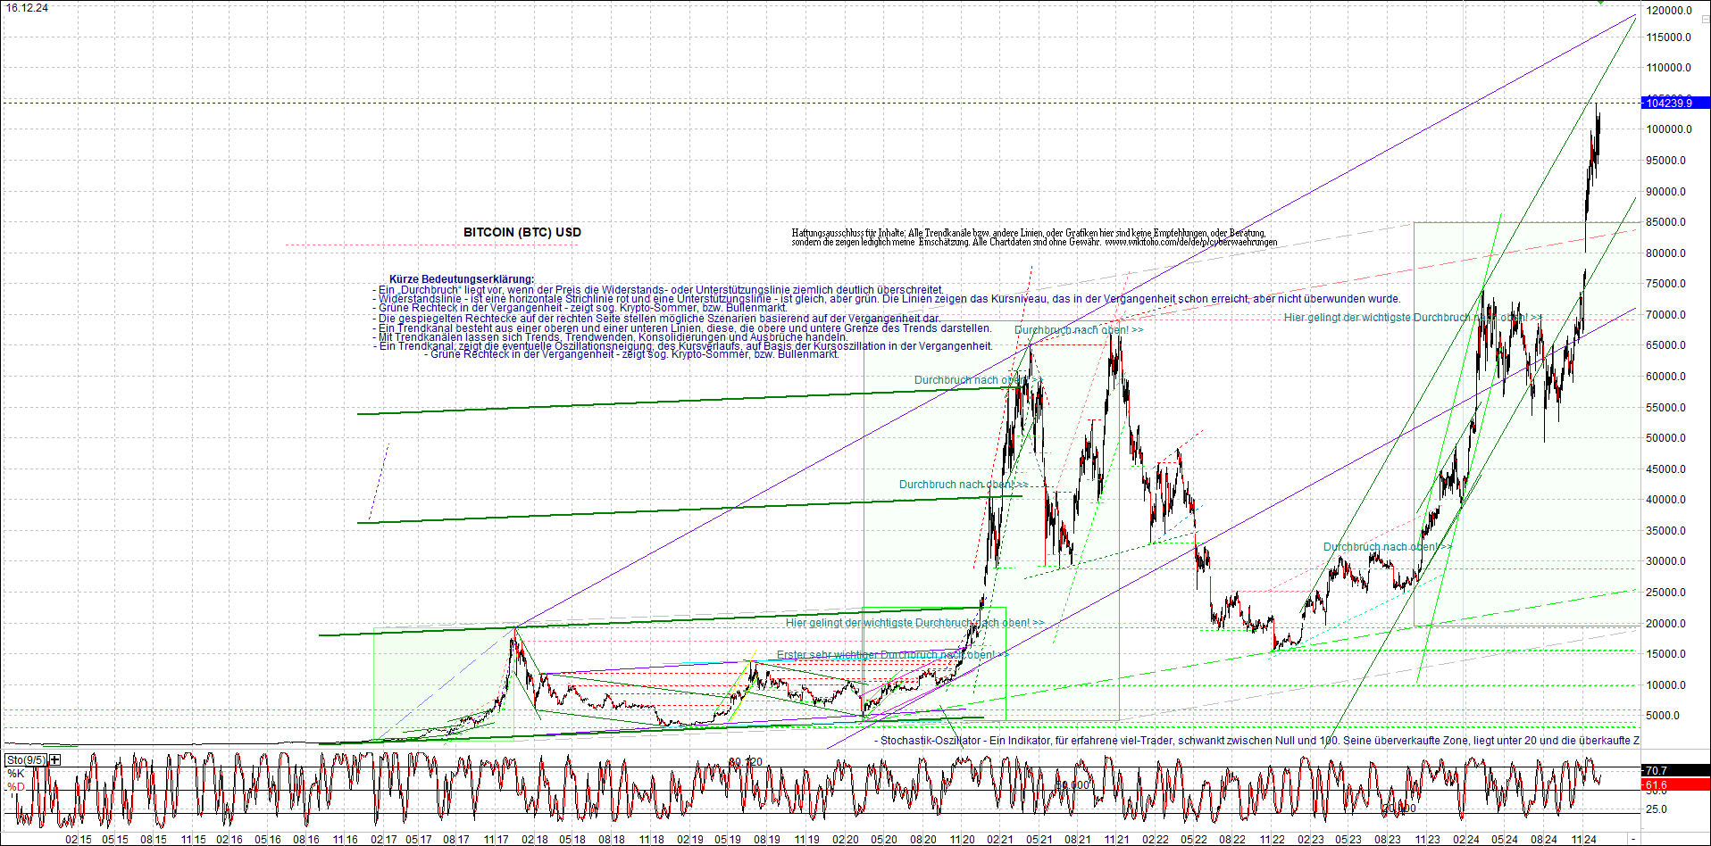Click the black %K value badge 70.7

coord(1675,769)
